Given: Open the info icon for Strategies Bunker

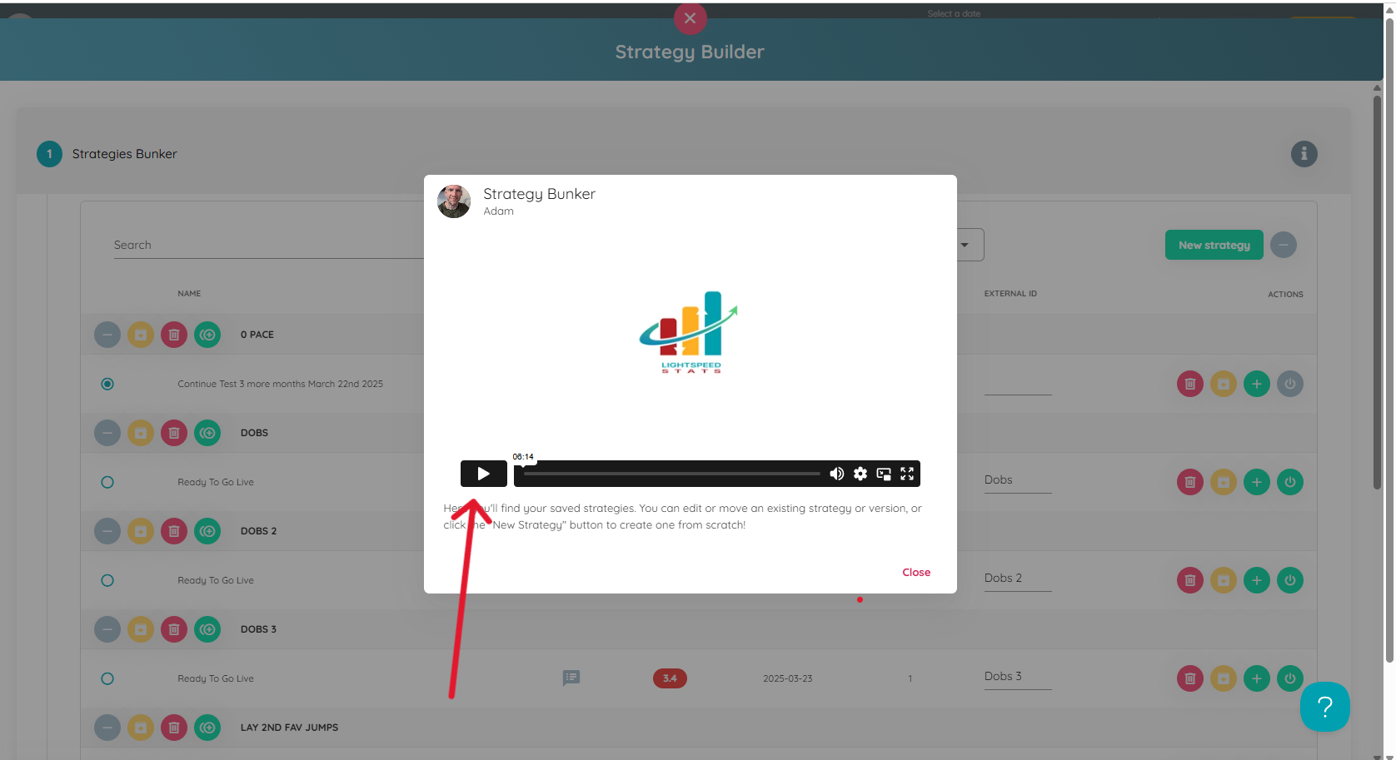Looking at the screenshot, I should point(1304,154).
